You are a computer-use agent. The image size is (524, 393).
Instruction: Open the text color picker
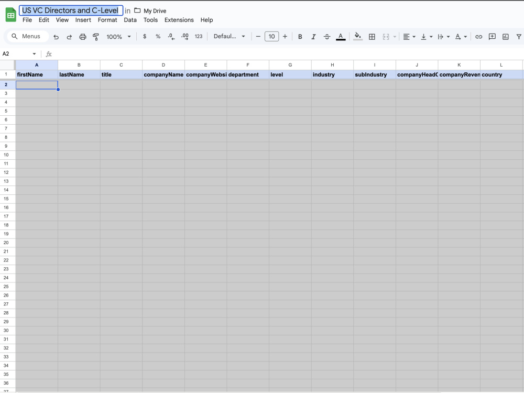click(x=341, y=37)
